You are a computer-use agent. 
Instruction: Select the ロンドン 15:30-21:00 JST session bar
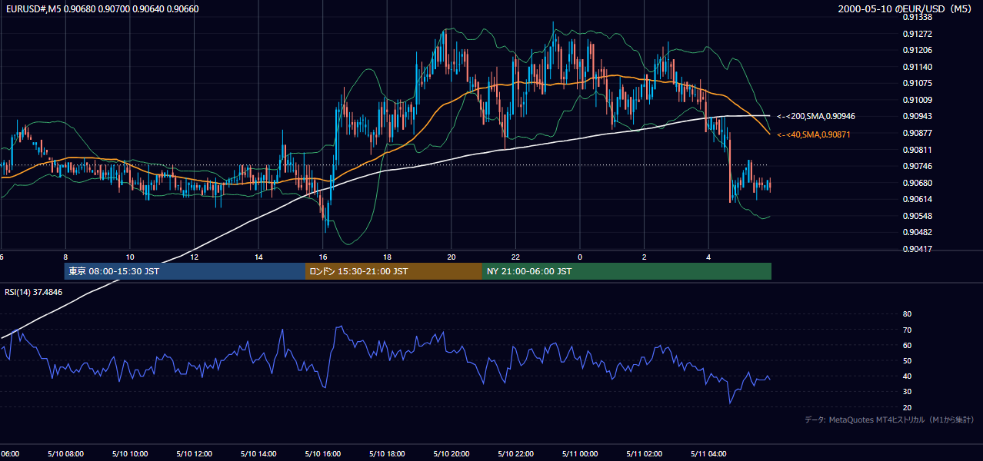(394, 271)
